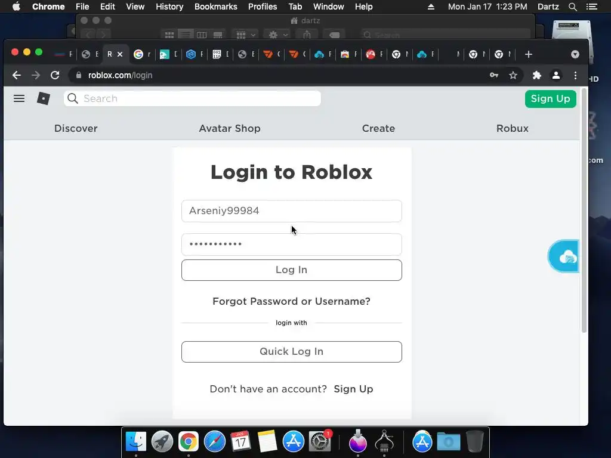611x458 pixels.
Task: Click the search magnifier icon in Roblox
Action: pos(73,98)
